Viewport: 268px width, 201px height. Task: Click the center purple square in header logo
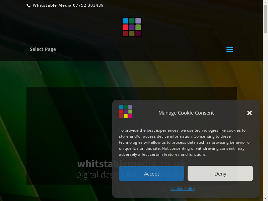(x=132, y=27)
